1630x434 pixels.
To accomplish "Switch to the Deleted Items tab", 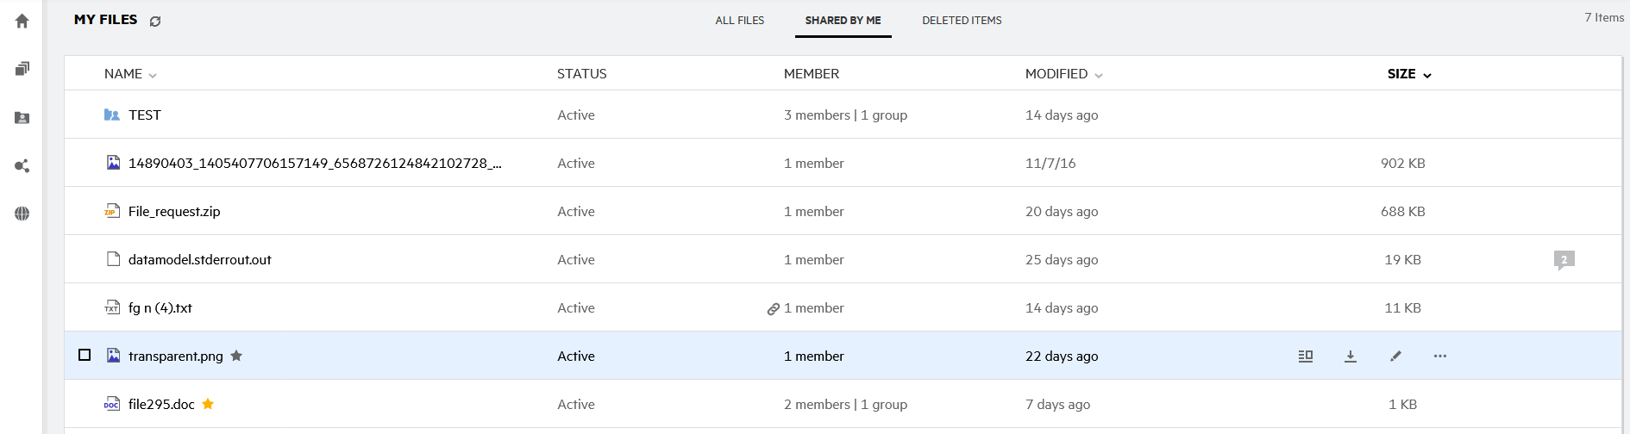I will pyautogui.click(x=962, y=21).
